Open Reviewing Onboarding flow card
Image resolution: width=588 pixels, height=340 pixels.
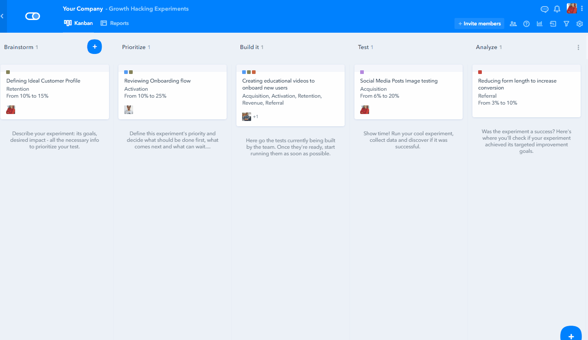(x=157, y=81)
